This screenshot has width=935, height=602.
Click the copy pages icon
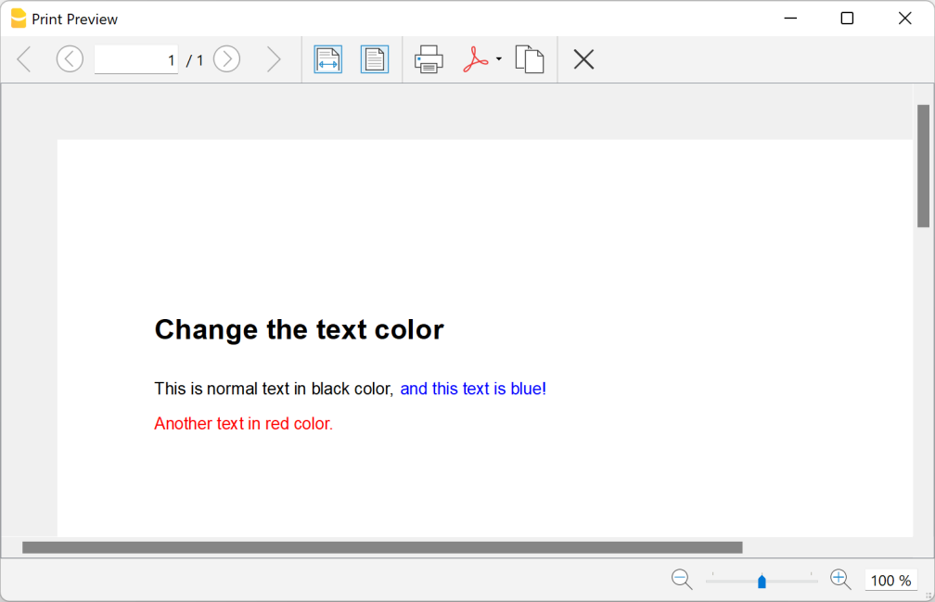click(529, 58)
